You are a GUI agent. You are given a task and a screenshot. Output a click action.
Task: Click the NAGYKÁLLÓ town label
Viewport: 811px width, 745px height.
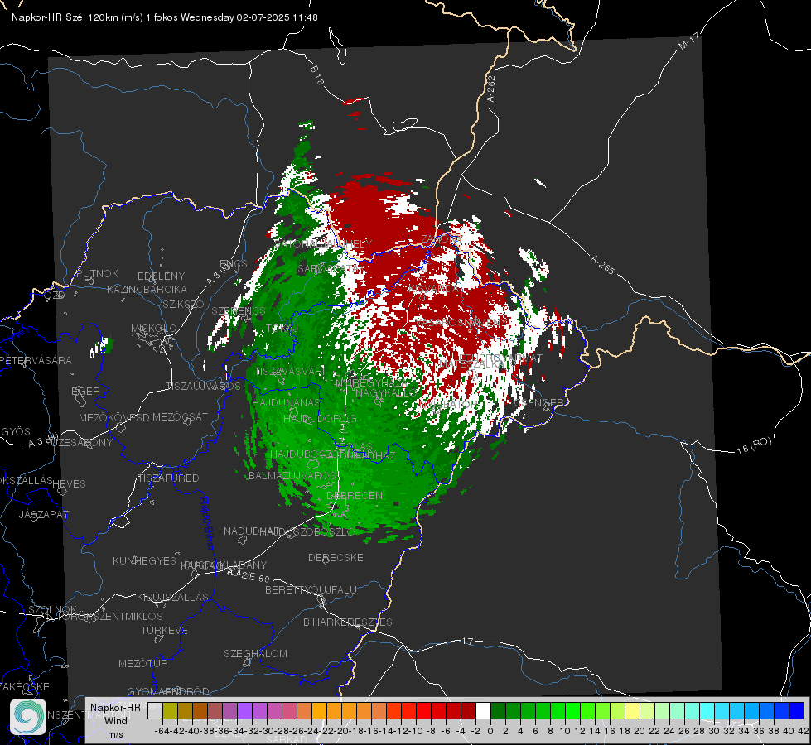pyautogui.click(x=386, y=393)
